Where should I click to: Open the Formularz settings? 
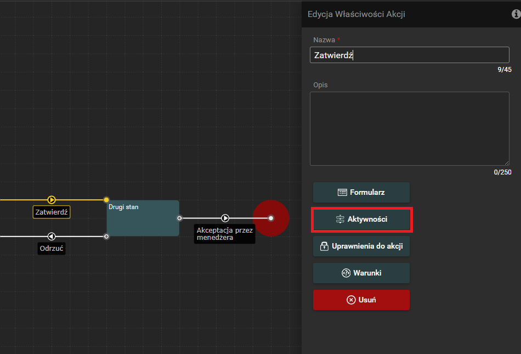[361, 193]
